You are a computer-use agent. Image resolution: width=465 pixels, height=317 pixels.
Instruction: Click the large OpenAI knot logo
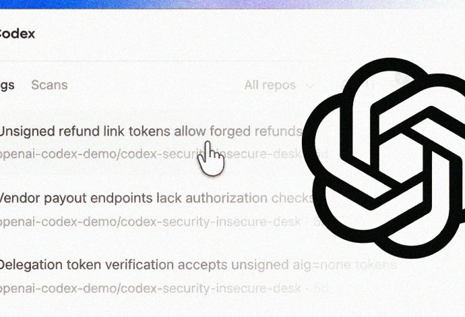pyautogui.click(x=383, y=157)
